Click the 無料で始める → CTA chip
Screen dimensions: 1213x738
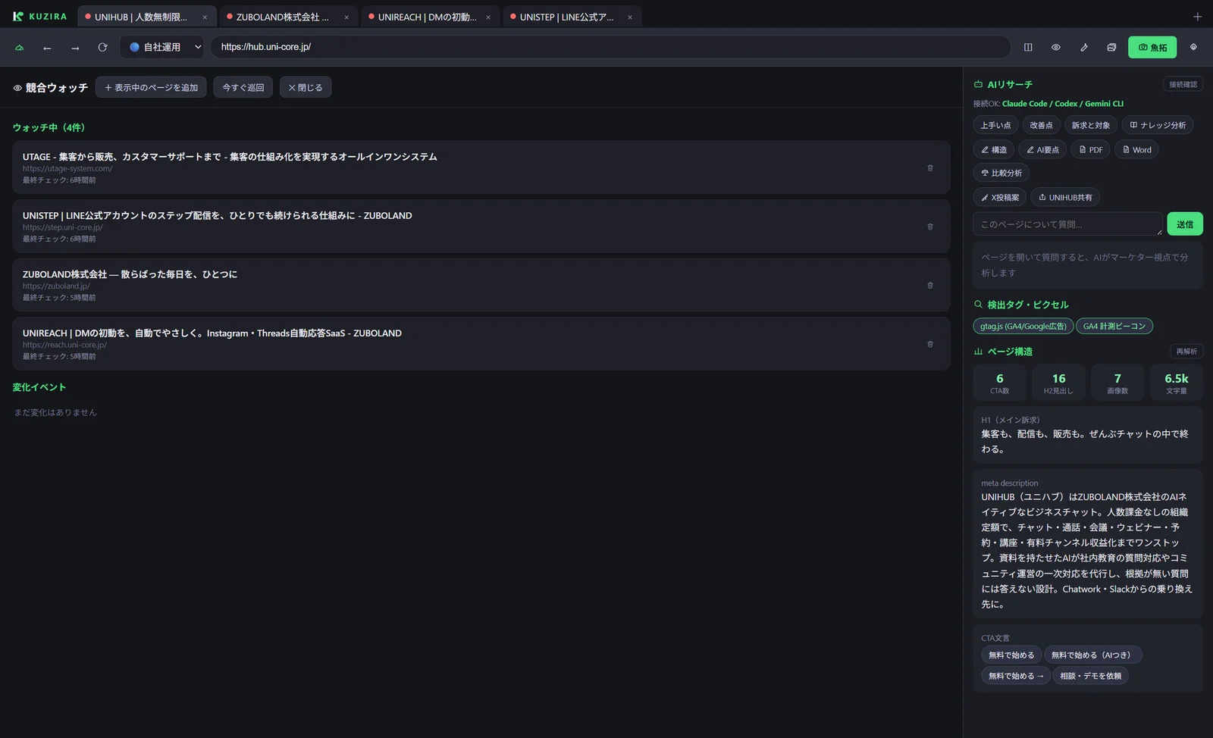click(x=1016, y=676)
